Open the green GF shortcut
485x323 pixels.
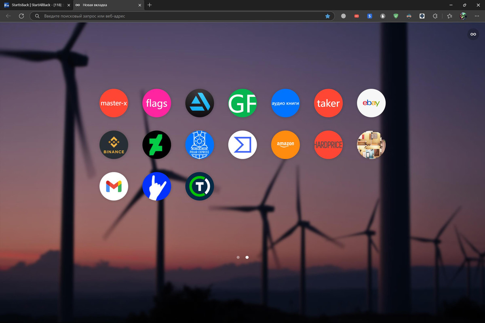242,103
